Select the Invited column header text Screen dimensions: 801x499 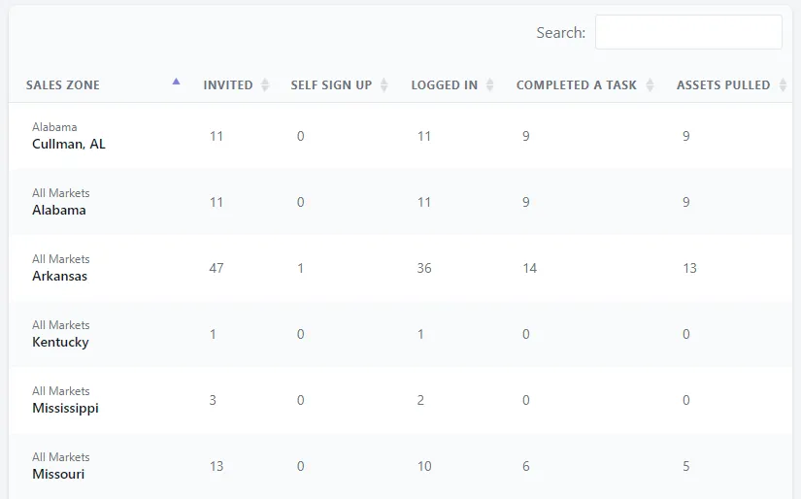pos(228,85)
